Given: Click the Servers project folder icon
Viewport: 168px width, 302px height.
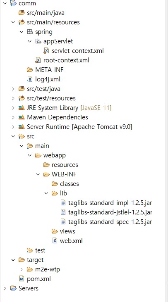Looking at the screenshot, I should coord(13,288).
